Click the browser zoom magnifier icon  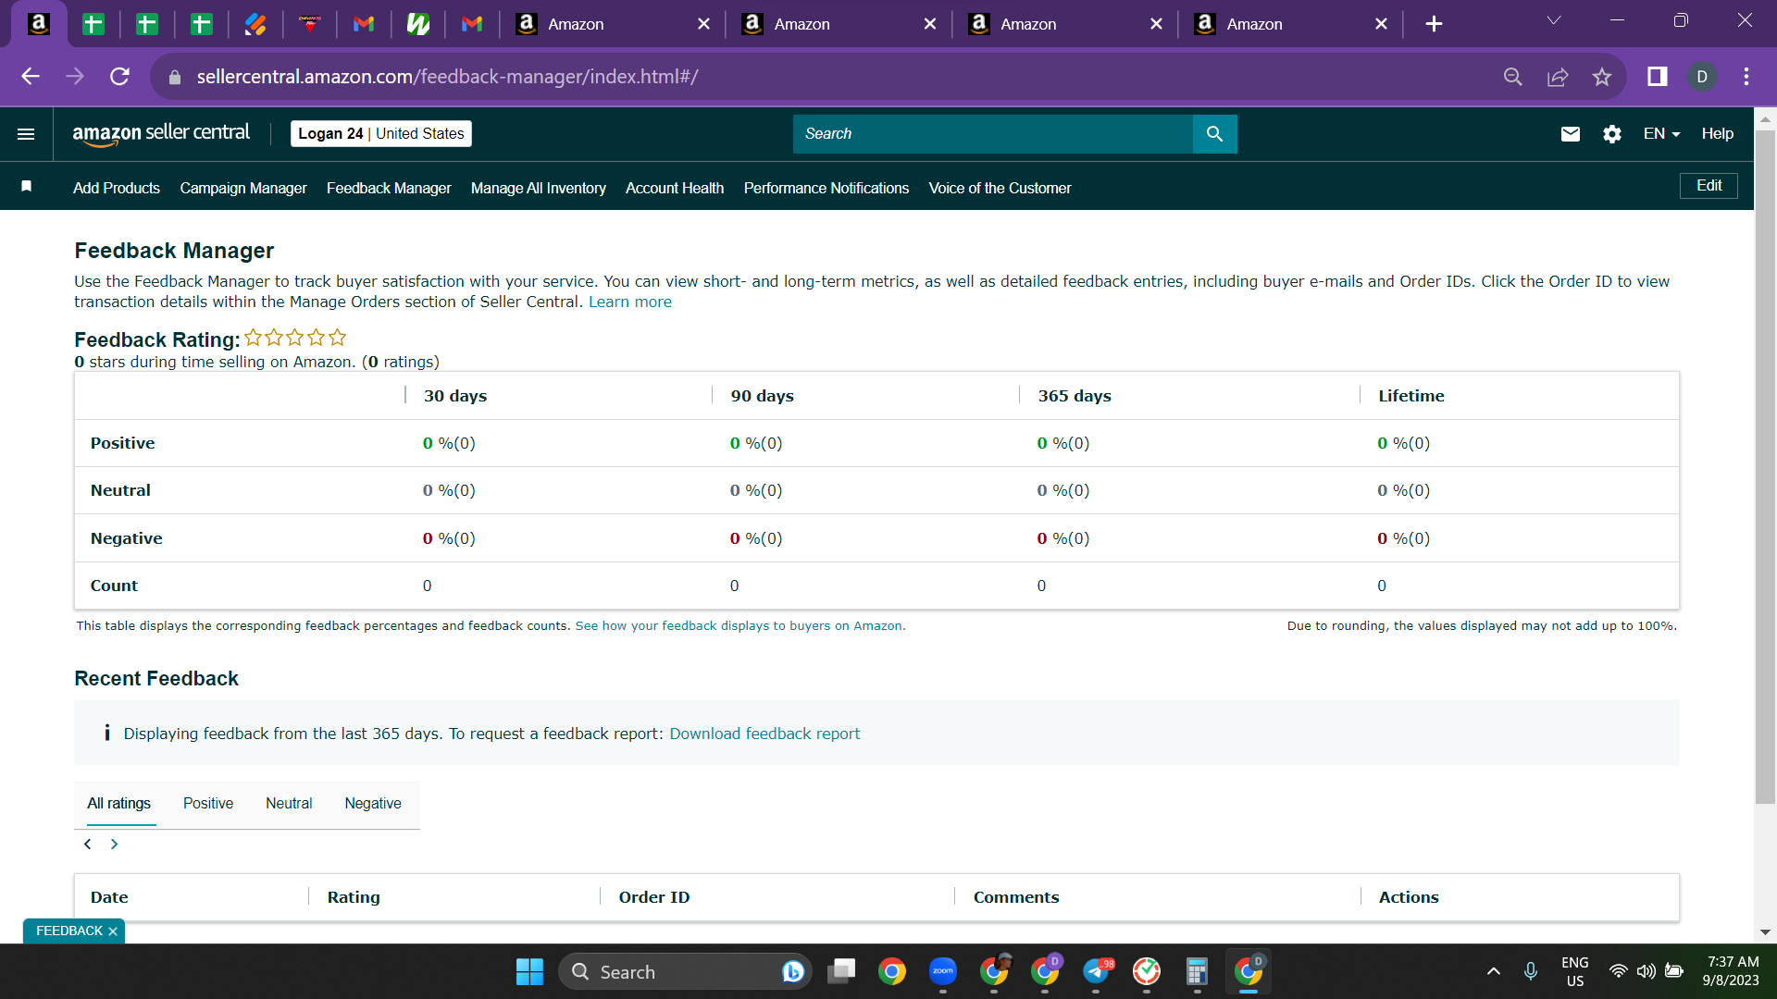[x=1512, y=77]
